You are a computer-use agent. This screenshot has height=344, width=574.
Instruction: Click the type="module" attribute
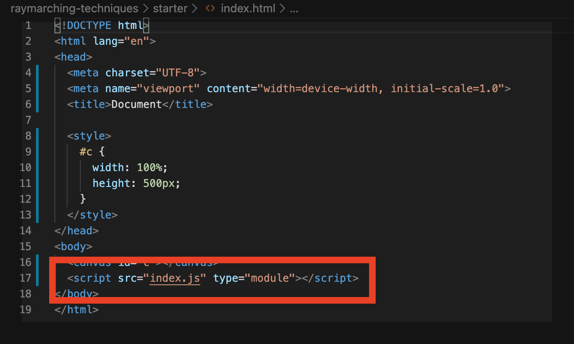[254, 278]
